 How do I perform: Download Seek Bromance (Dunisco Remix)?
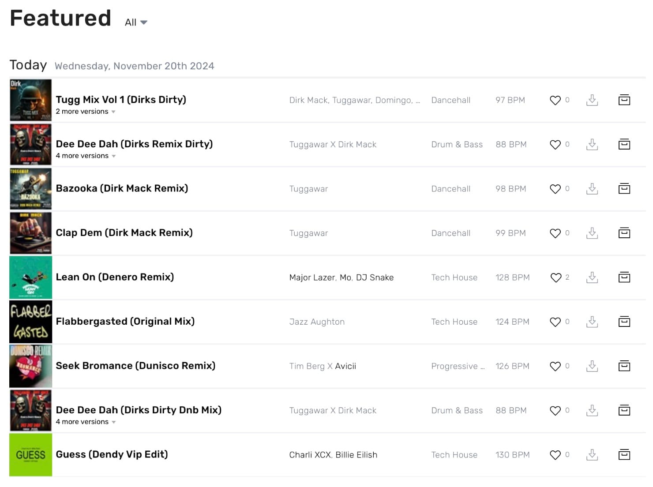click(592, 366)
